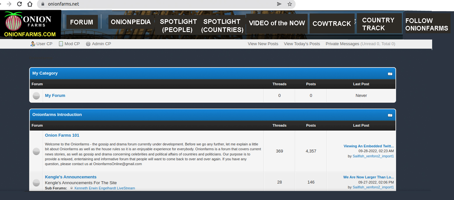The height and width of the screenshot is (200, 454).
Task: Click the padlock site security icon
Action: click(x=43, y=4)
